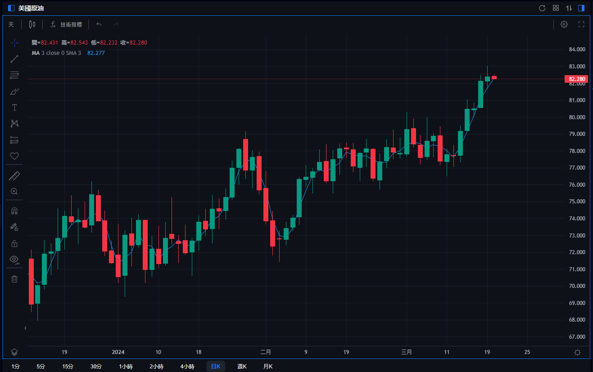593x372 pixels.
Task: Click the refresh icon in title bar
Action: coord(542,8)
